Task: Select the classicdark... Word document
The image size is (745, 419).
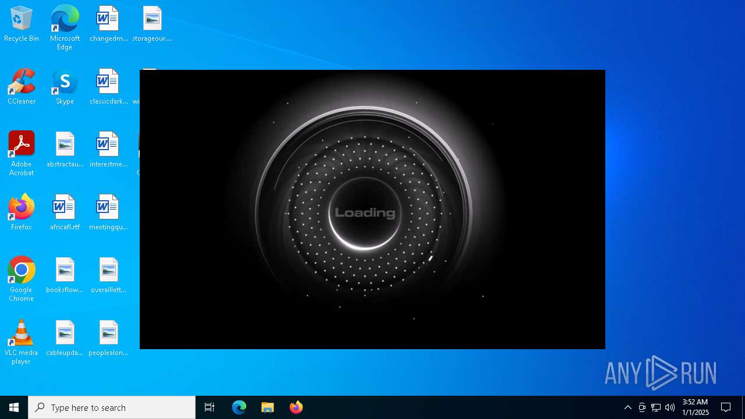Action: tap(108, 87)
